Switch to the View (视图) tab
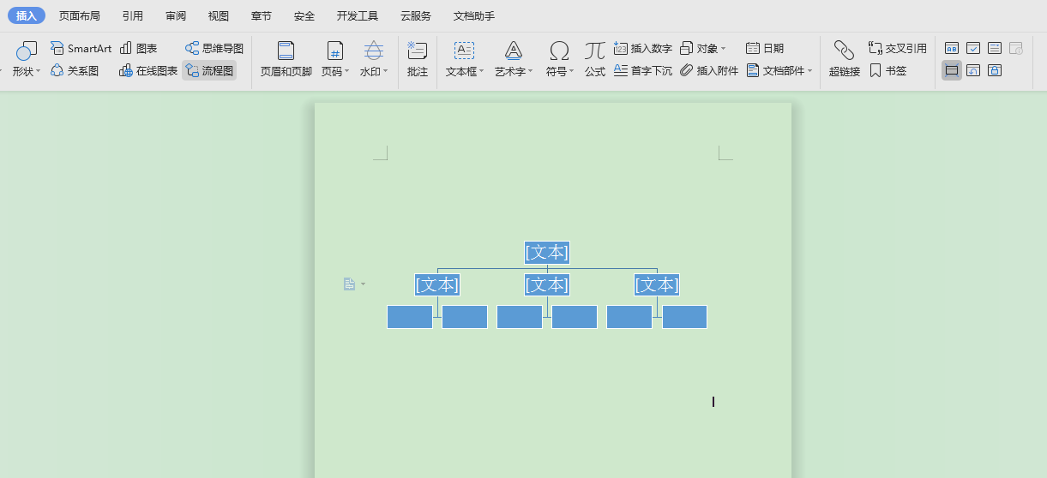Image resolution: width=1047 pixels, height=478 pixels. click(219, 16)
